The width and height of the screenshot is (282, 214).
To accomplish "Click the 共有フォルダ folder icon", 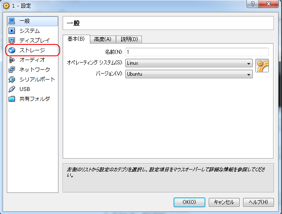I will (12, 99).
